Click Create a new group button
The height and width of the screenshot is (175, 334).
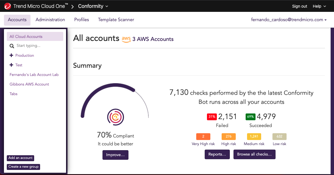pyautogui.click(x=23, y=167)
